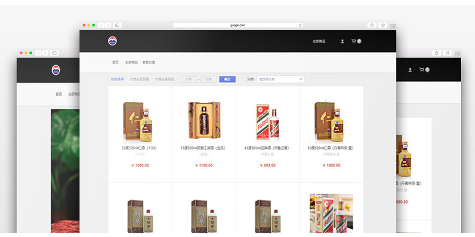
Task: Open the cart icon in the right window
Action: tap(421, 70)
